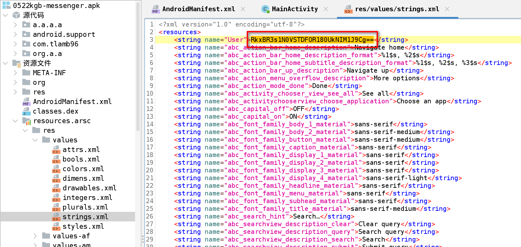Click the org.a.a package icon
The width and height of the screenshot is (521, 247).
pos(26,53)
